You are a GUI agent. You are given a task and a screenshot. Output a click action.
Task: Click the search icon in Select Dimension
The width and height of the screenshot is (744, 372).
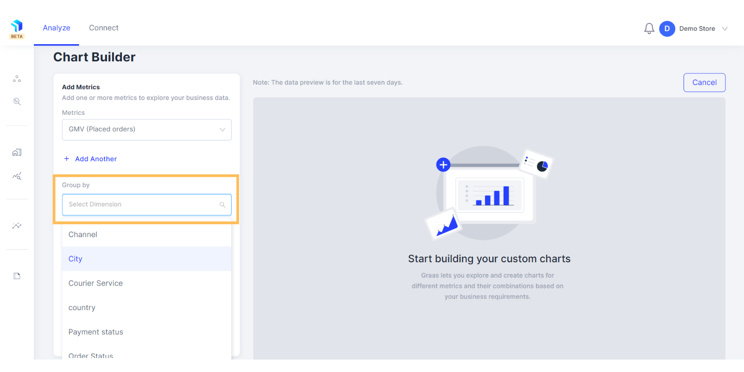(x=222, y=205)
